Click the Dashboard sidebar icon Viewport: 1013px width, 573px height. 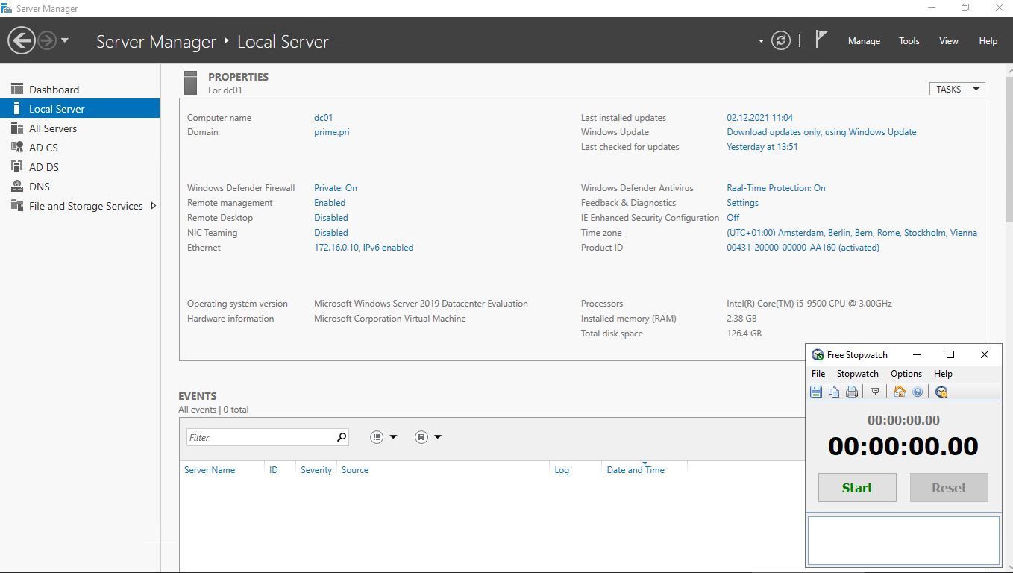17,89
